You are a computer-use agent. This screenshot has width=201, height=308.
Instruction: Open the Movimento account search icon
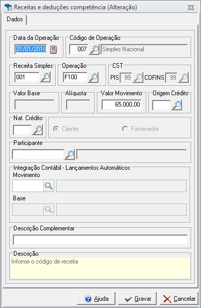(48, 186)
